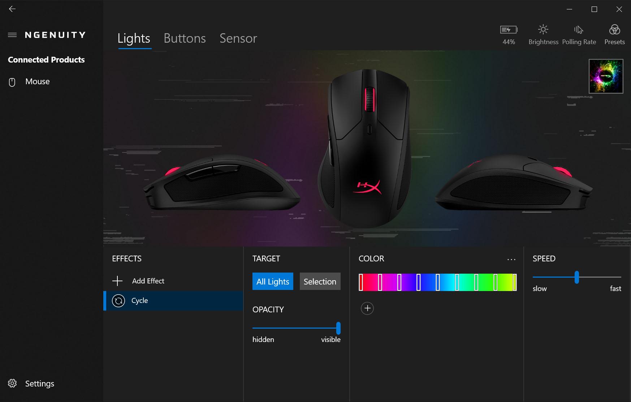
Task: Open the Polling Rate icon
Action: point(579,29)
